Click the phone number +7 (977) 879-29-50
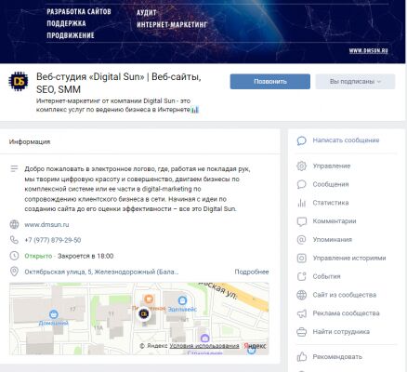407x372 pixels. (x=53, y=240)
